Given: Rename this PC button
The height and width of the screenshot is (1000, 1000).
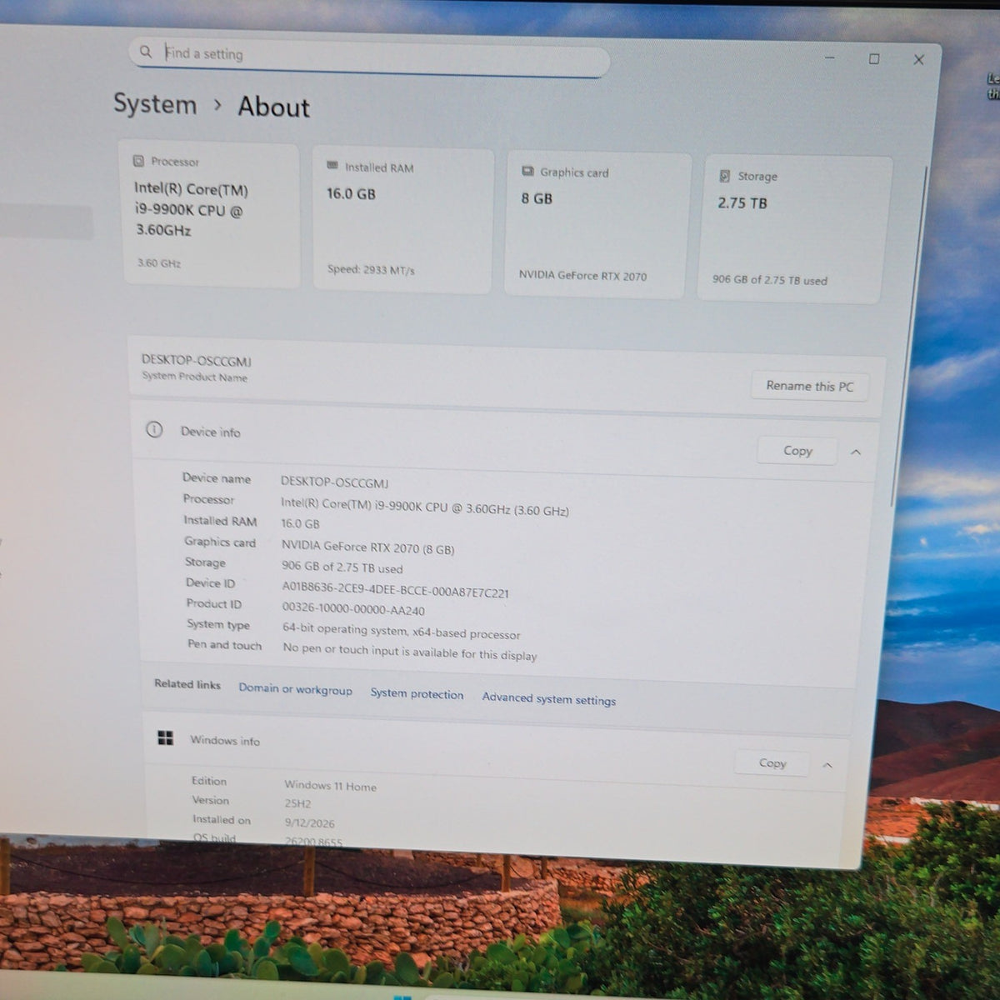Looking at the screenshot, I should 810,386.
